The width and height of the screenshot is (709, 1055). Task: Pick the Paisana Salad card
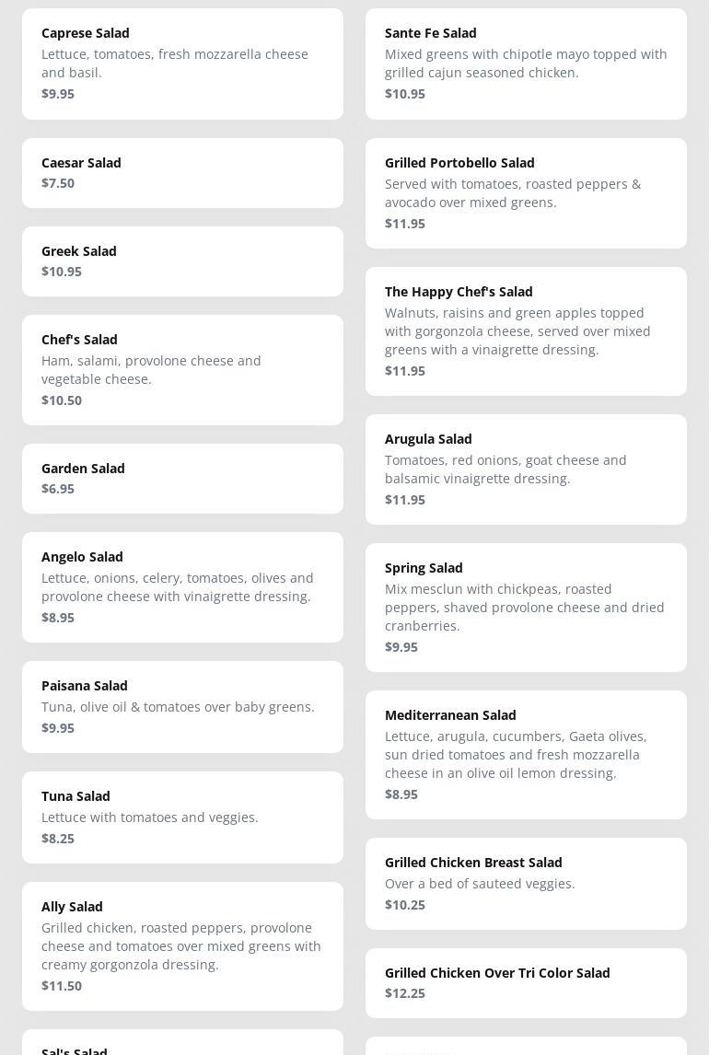click(182, 707)
